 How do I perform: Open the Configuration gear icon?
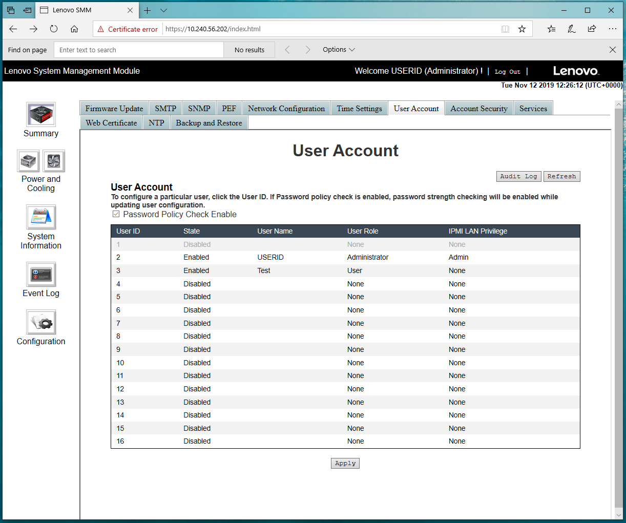click(x=41, y=322)
